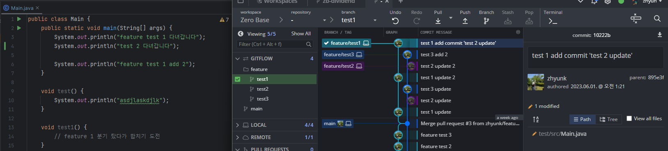This screenshot has height=151, width=668.
Task: Switch file view to Tree
Action: 608,119
